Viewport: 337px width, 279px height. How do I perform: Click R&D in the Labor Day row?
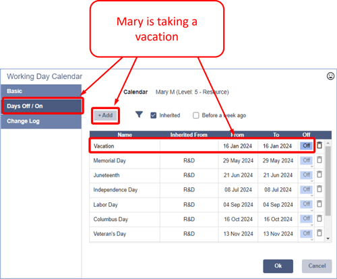[189, 205]
